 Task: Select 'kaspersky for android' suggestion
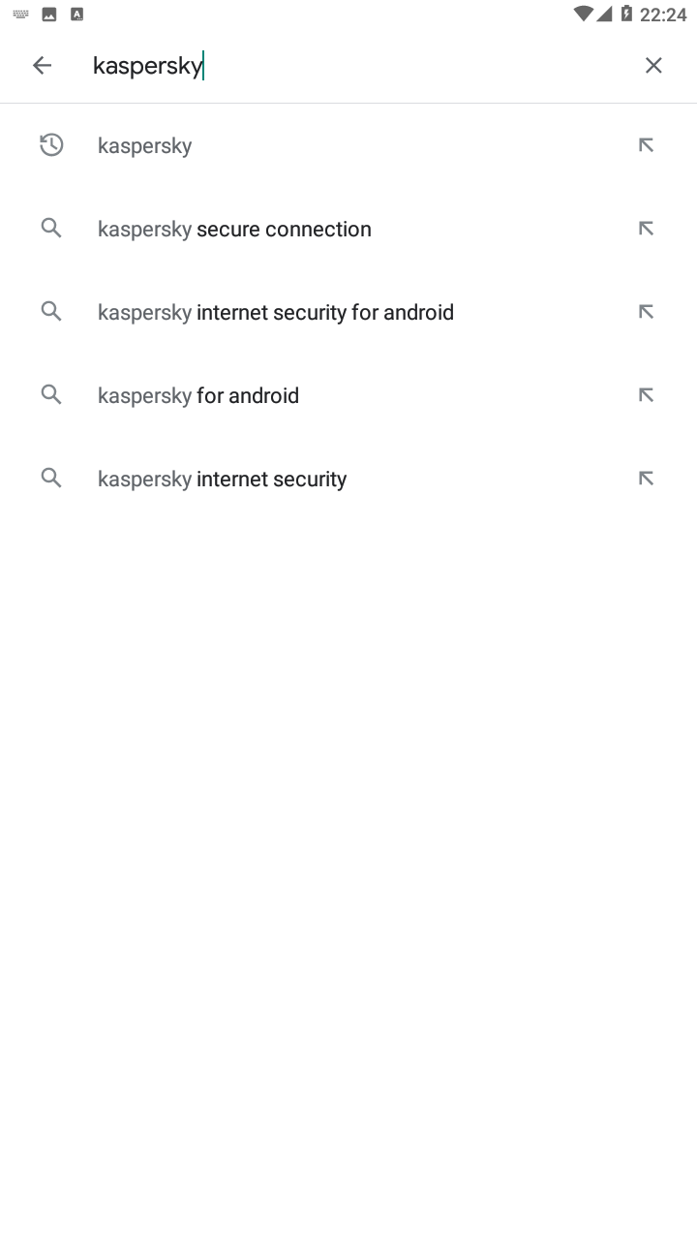[198, 395]
